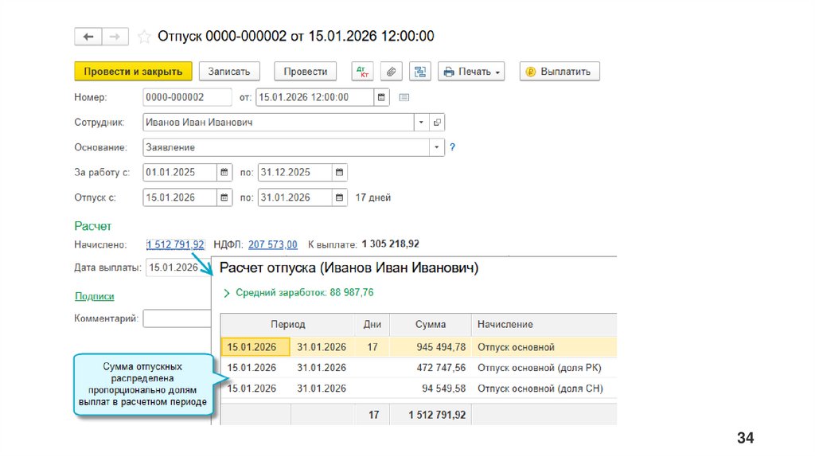
Task: Expand the 'Сотрудник' dropdown arrow
Action: click(x=421, y=122)
